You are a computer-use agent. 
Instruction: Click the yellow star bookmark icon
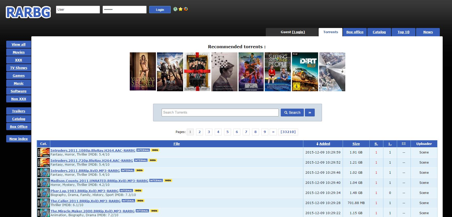181,9
